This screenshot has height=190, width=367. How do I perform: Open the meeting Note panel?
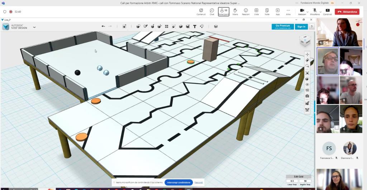point(267,12)
